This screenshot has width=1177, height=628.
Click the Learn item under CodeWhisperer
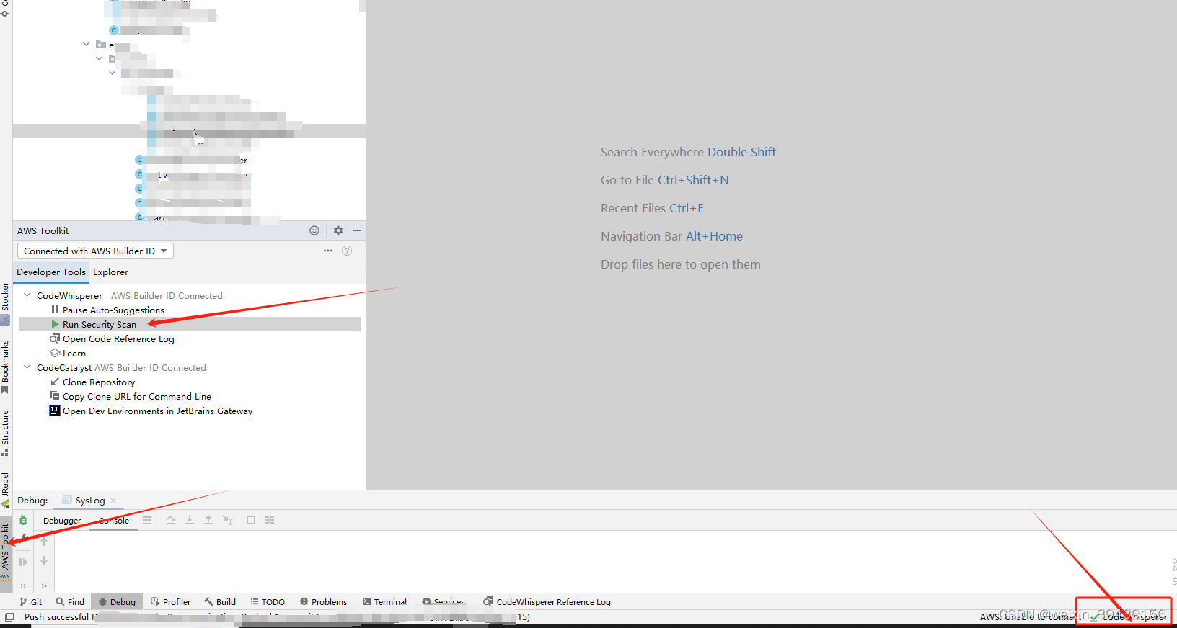74,354
